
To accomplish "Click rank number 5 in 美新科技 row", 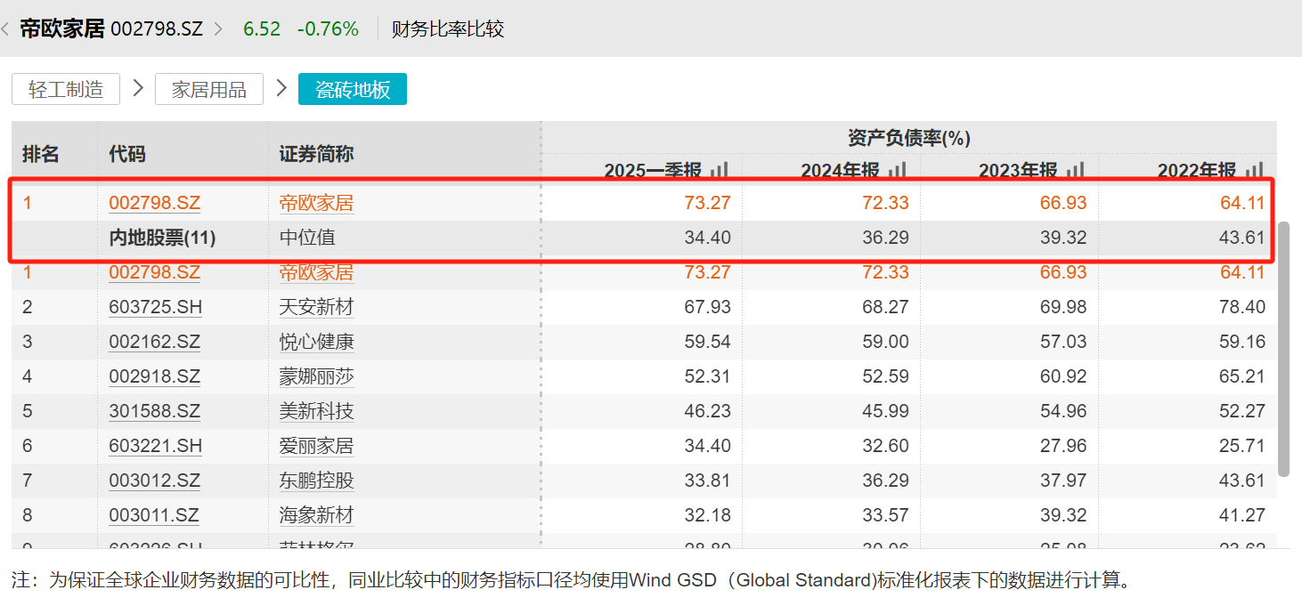I will coord(28,411).
